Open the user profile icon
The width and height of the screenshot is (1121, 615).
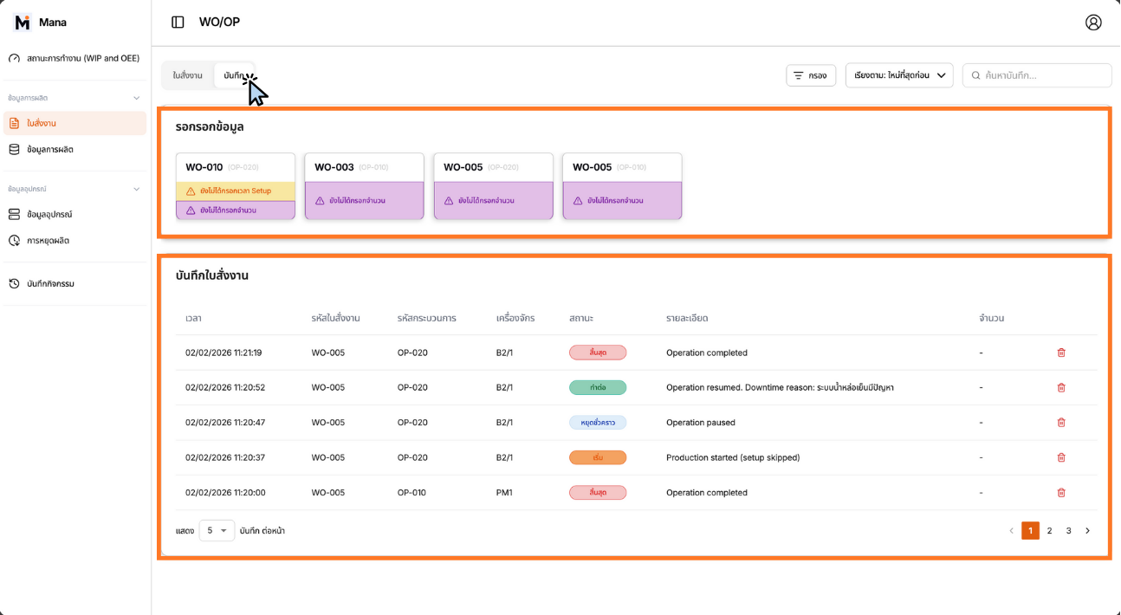[x=1093, y=23]
